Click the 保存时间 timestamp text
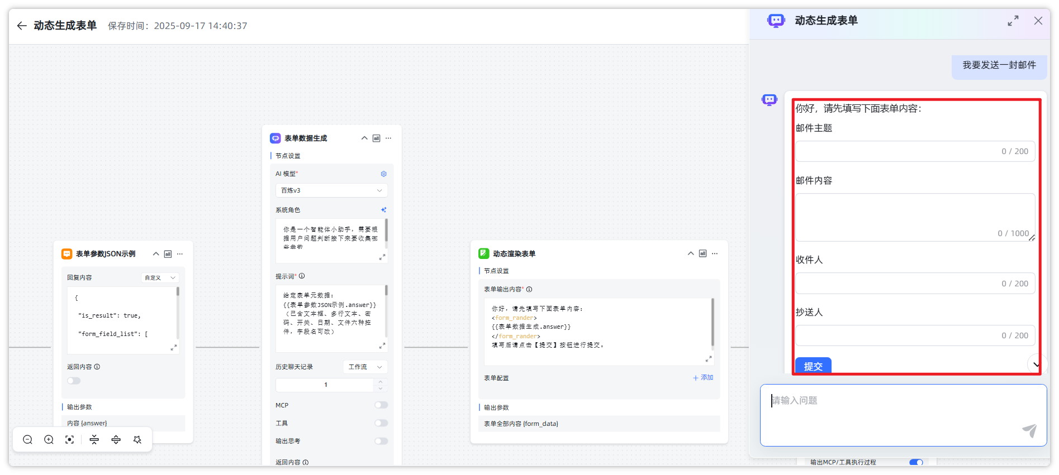Viewport: 1059px width, 475px height. [178, 26]
